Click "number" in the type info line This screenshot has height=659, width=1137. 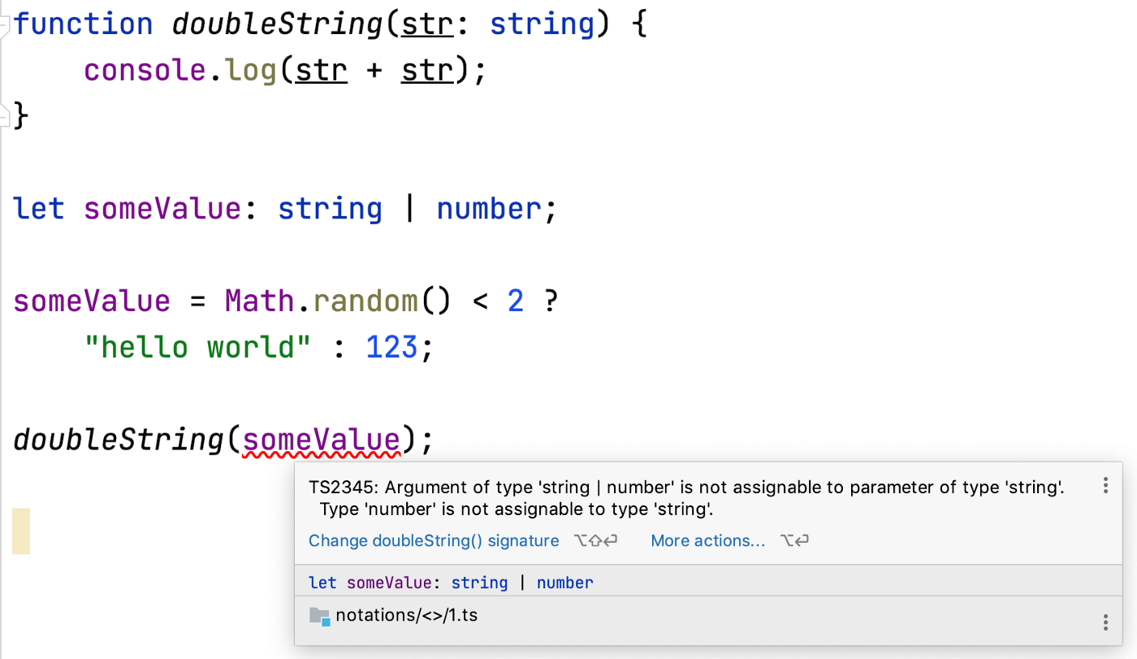coord(564,582)
